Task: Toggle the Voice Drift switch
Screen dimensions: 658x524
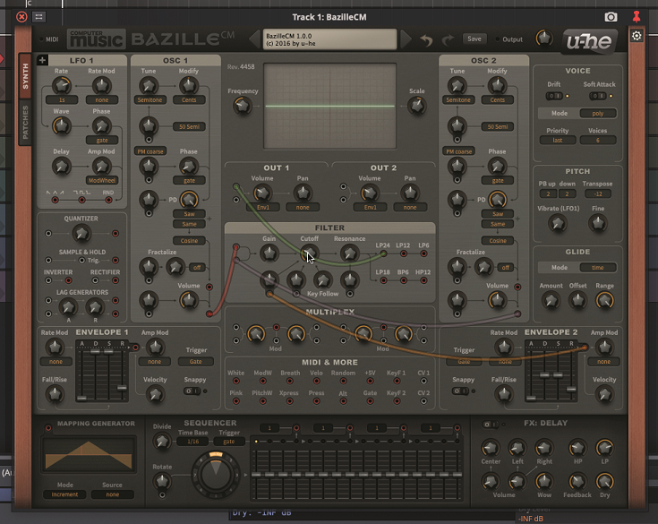Action: tap(554, 96)
